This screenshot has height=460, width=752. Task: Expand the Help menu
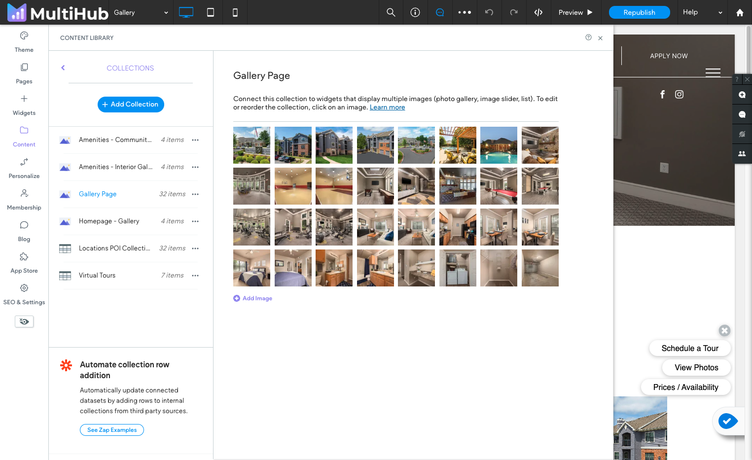pyautogui.click(x=702, y=12)
